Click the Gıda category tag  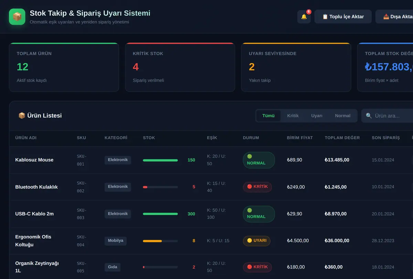click(113, 267)
